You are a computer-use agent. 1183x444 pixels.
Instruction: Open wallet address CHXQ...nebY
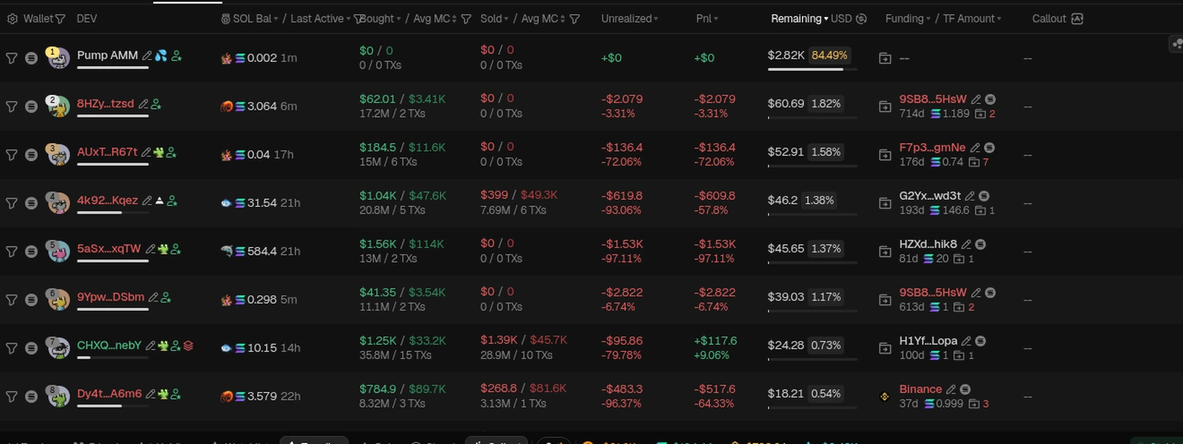click(109, 345)
